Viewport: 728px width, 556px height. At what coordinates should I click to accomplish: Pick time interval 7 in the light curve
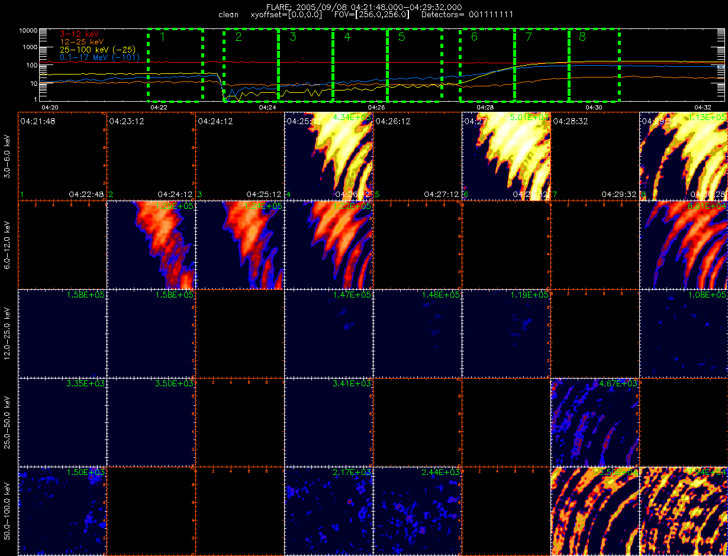(542, 64)
